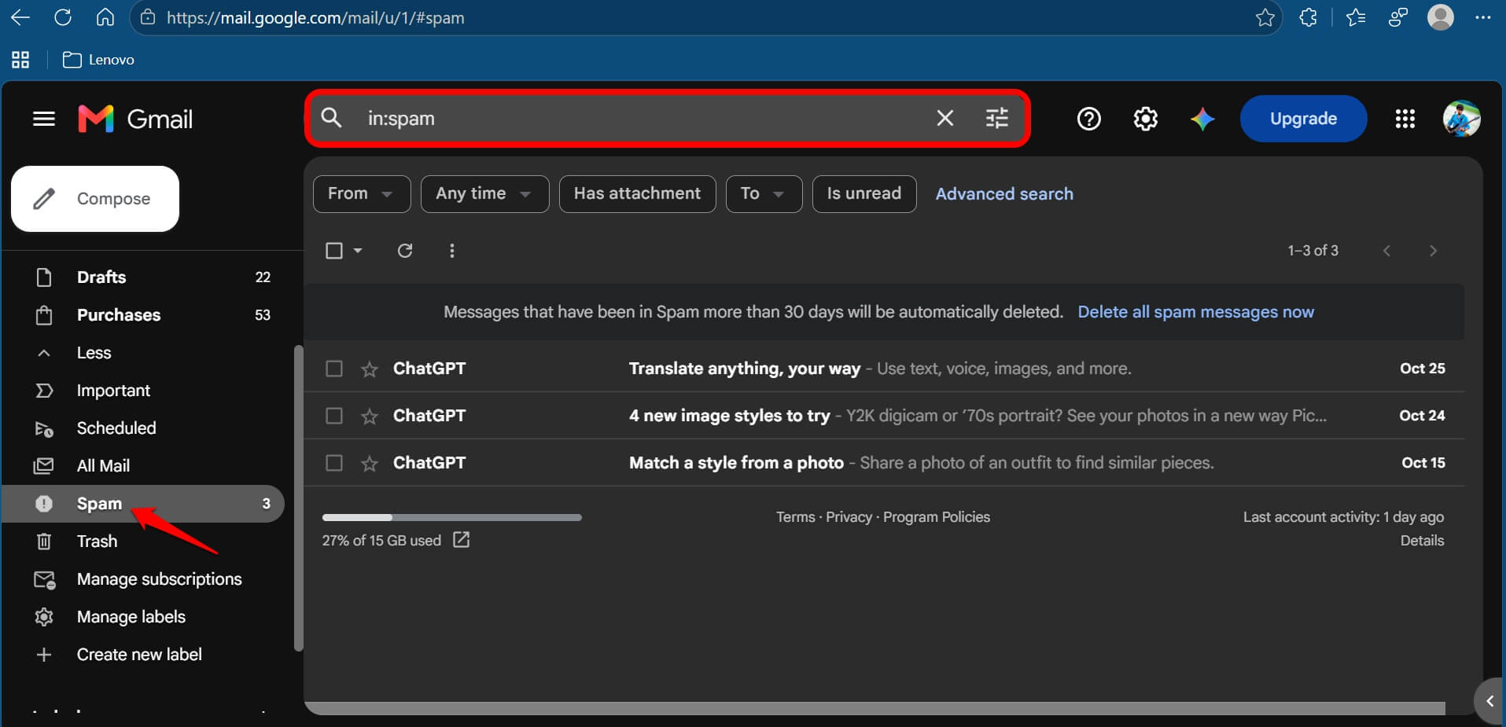The height and width of the screenshot is (727, 1506).
Task: Check the 'Match a style from a photo' checkbox
Action: (334, 463)
